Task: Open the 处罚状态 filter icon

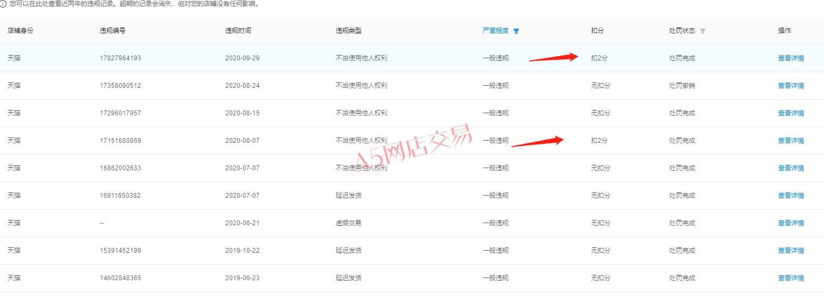Action: [702, 31]
